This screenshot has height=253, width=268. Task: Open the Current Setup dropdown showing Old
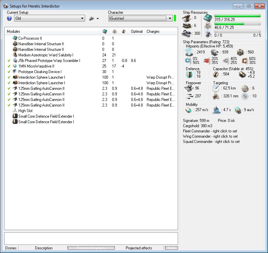(49, 18)
